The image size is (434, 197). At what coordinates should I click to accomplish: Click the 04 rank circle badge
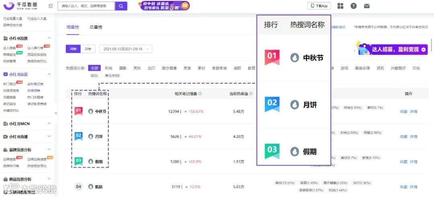pos(79,187)
